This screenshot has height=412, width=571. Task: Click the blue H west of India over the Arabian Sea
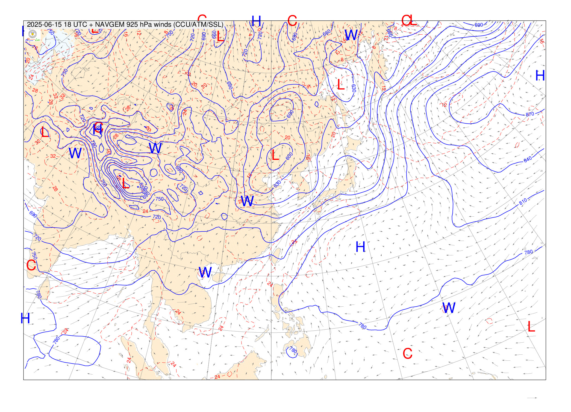[x=25, y=318]
